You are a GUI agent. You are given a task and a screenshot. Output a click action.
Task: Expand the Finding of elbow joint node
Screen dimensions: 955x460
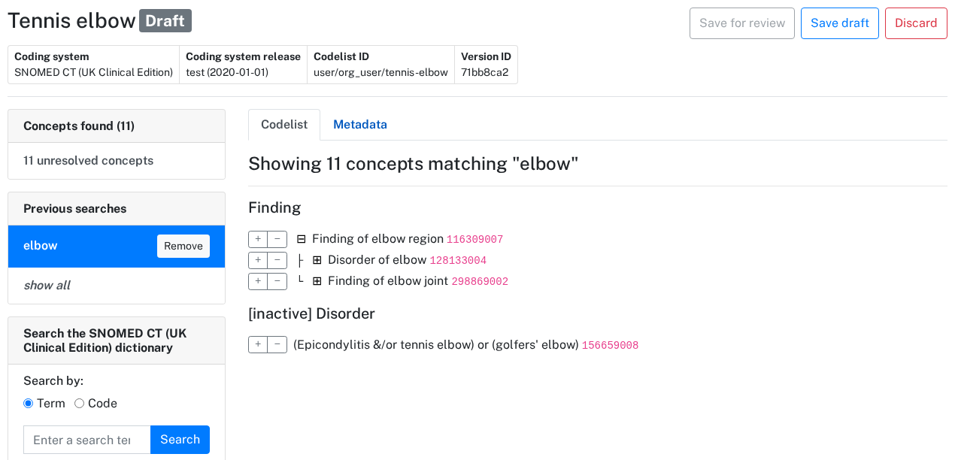coord(317,281)
